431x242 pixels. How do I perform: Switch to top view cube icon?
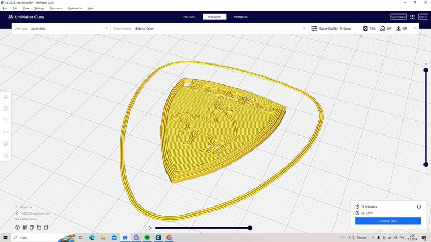32,227
